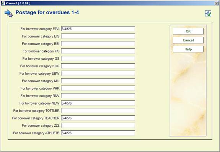Screen dimensions: 220x152
Task: Focus the VRK borrower category field
Action: point(98,88)
